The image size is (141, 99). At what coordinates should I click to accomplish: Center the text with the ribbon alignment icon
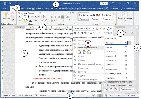(55, 17)
